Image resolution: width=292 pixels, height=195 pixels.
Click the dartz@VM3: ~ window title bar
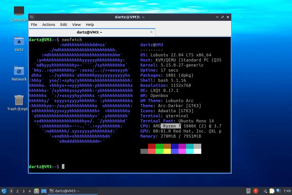click(x=130, y=17)
